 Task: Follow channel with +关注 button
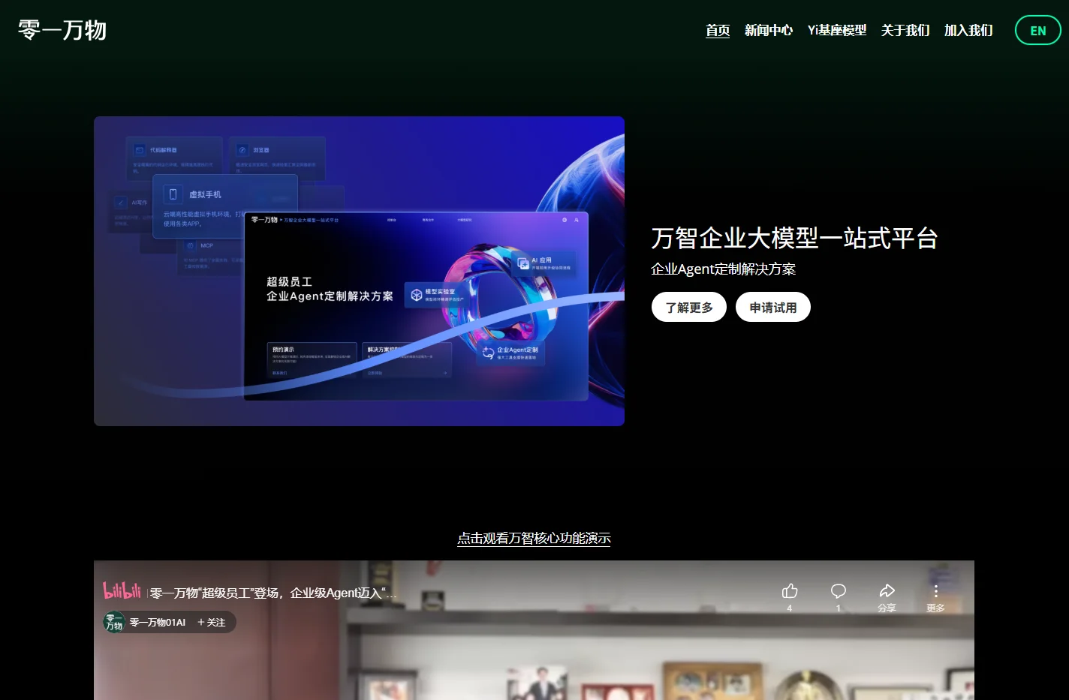point(212,622)
